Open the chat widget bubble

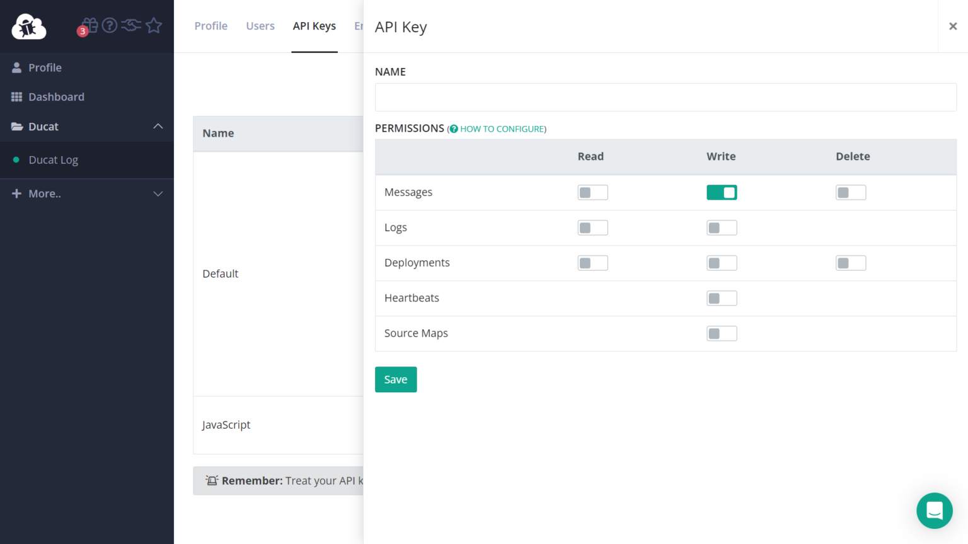934,510
